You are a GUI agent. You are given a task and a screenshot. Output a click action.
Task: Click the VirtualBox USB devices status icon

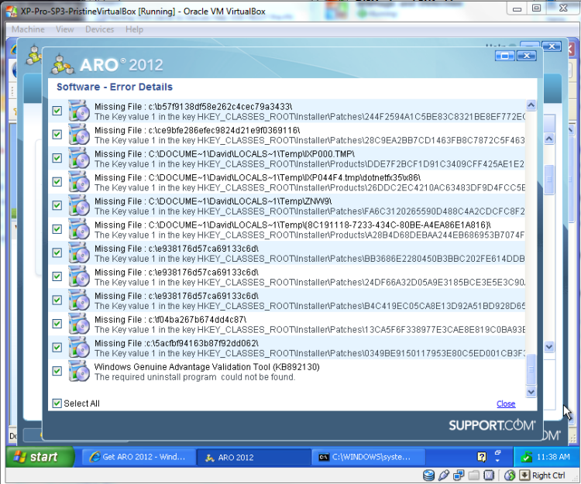pos(444,475)
